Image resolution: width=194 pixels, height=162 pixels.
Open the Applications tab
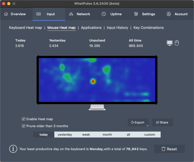coord(91,28)
